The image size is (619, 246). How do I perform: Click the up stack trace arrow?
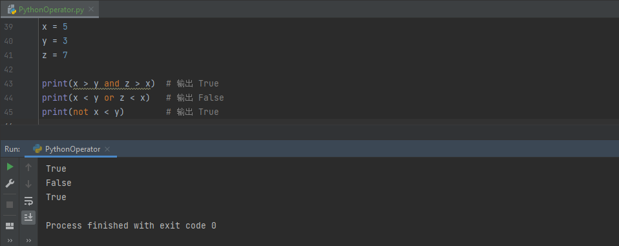tap(28, 167)
